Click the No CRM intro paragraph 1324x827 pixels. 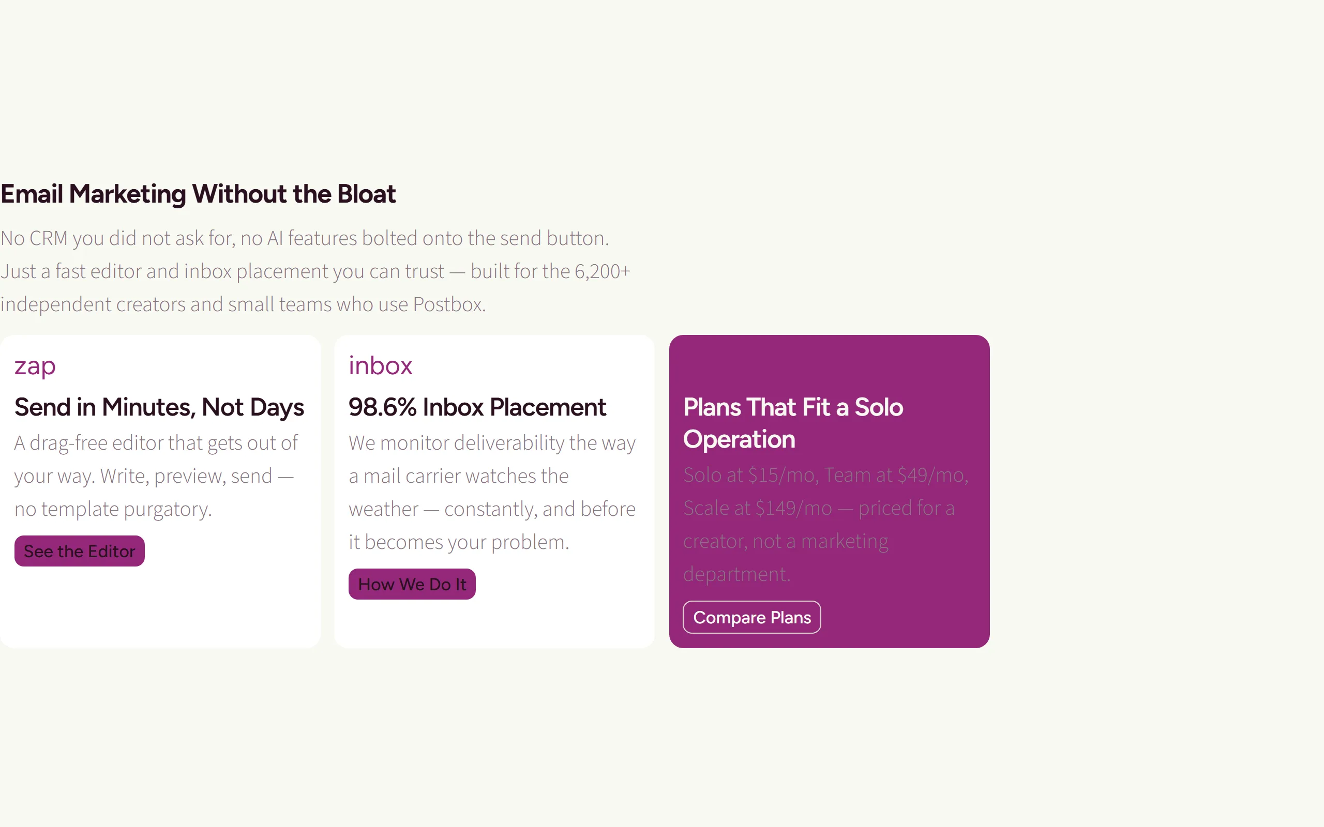coord(315,271)
